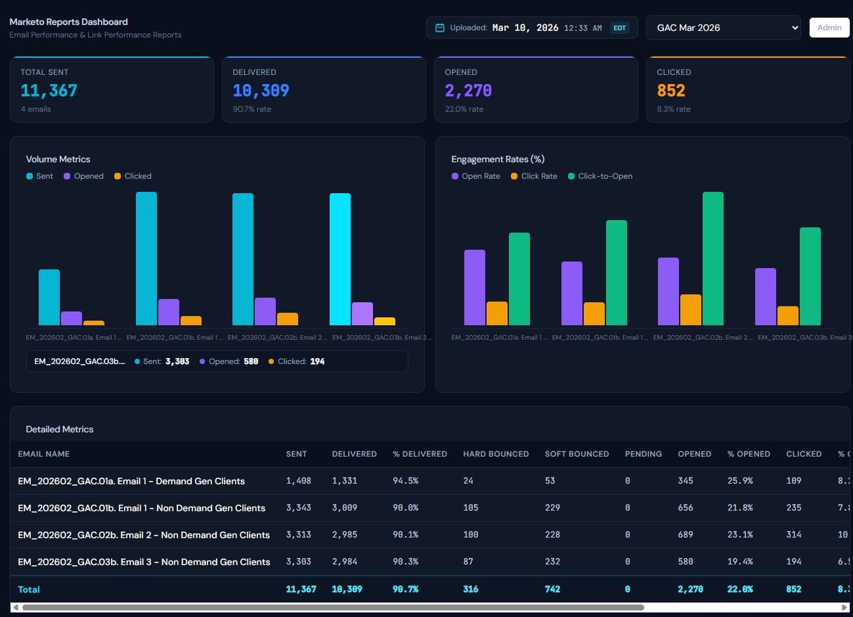The width and height of the screenshot is (853, 617).
Task: Click the tooltip text 'Sent: 3,303'
Action: pos(162,361)
